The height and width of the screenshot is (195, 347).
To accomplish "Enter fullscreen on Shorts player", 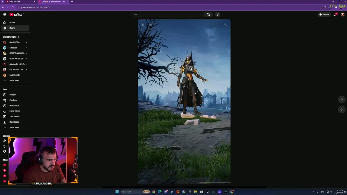I will tap(226, 25).
